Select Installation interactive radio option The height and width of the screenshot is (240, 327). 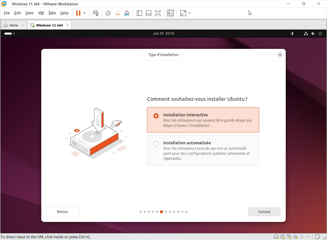coord(156,116)
